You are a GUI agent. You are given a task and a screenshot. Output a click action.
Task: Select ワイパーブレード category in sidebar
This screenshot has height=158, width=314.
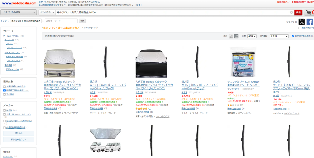coord(14,48)
